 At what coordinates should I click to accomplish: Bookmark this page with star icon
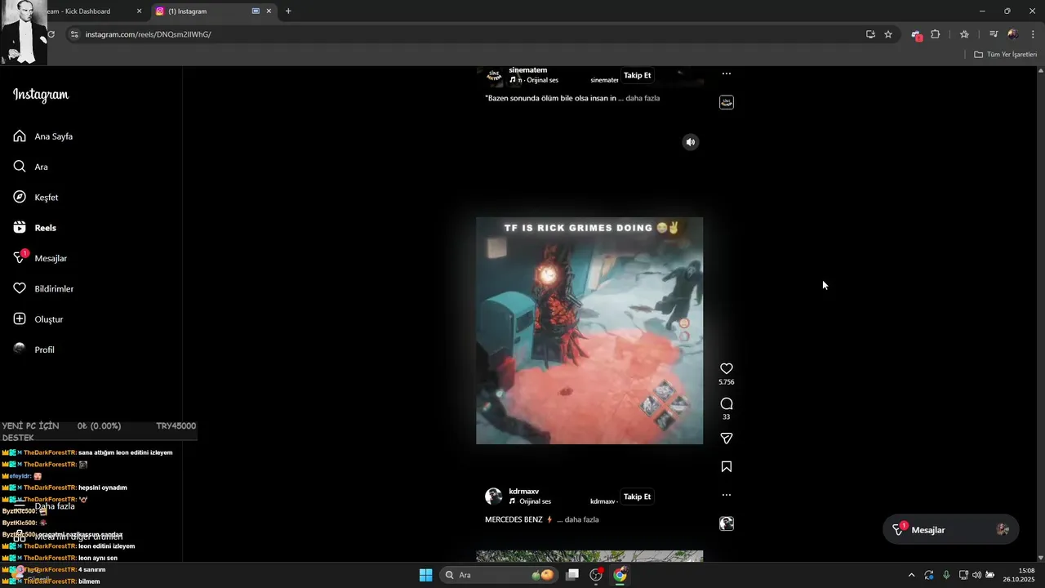tap(888, 34)
